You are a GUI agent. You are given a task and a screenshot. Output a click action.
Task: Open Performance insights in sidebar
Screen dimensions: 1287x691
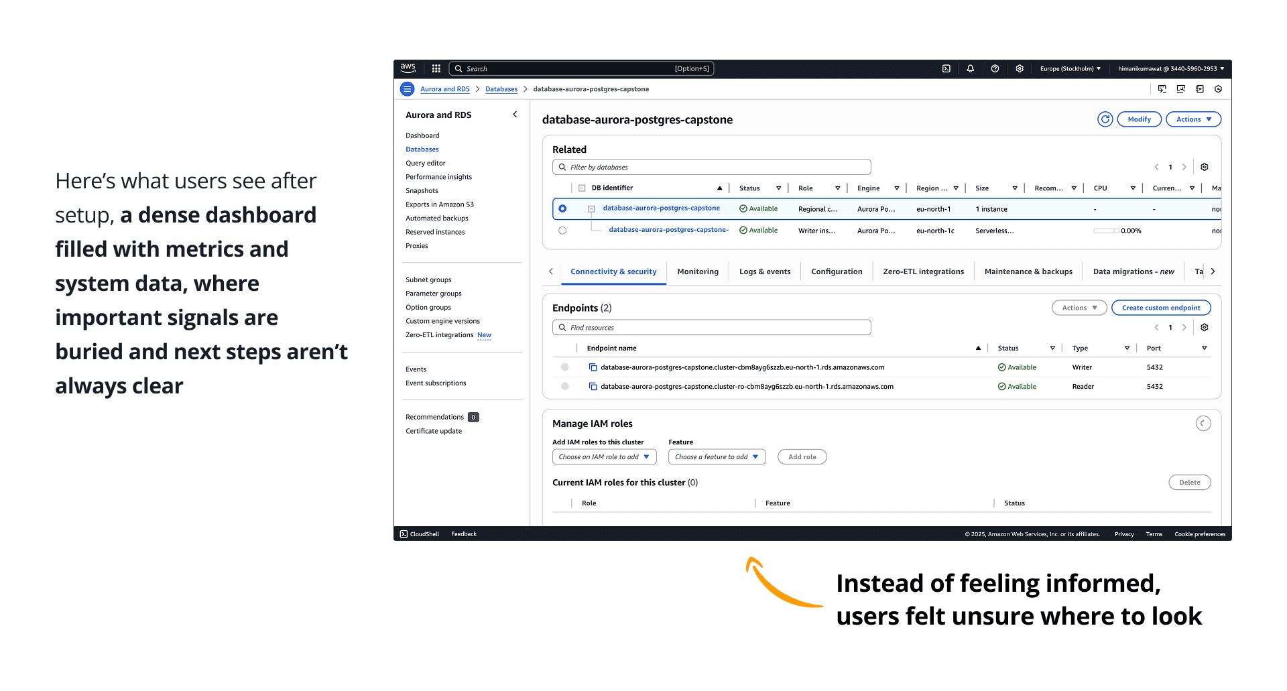(438, 177)
